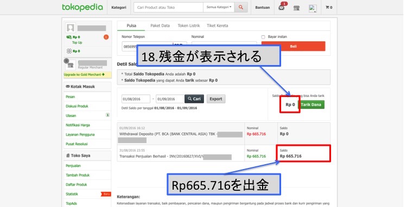407x207 pixels.
Task: Open Pusat Resolusi link
Action: click(x=77, y=144)
